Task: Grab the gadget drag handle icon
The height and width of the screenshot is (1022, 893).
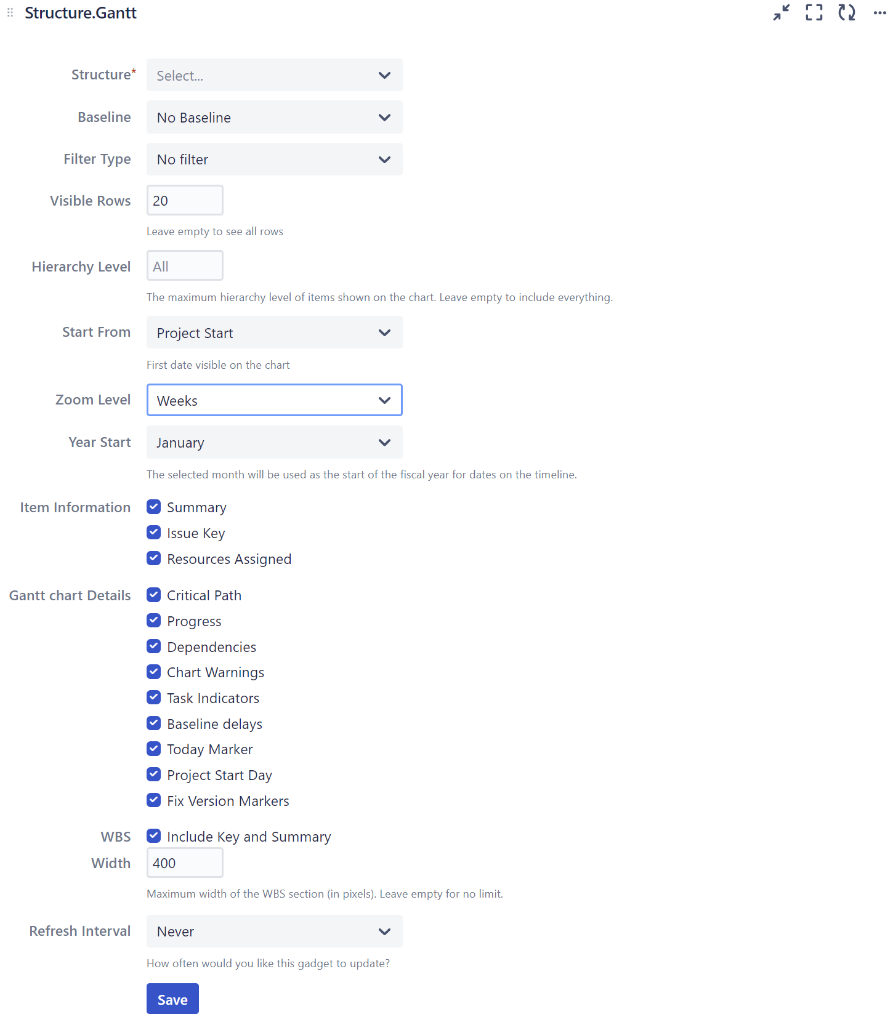Action: [10, 12]
